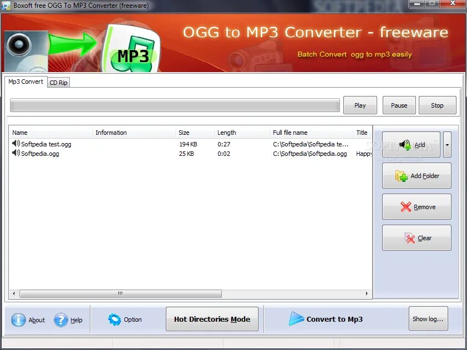This screenshot has height=350, width=467.
Task: Click the speaker icon beside Softpedia.ogg
Action: (16, 153)
